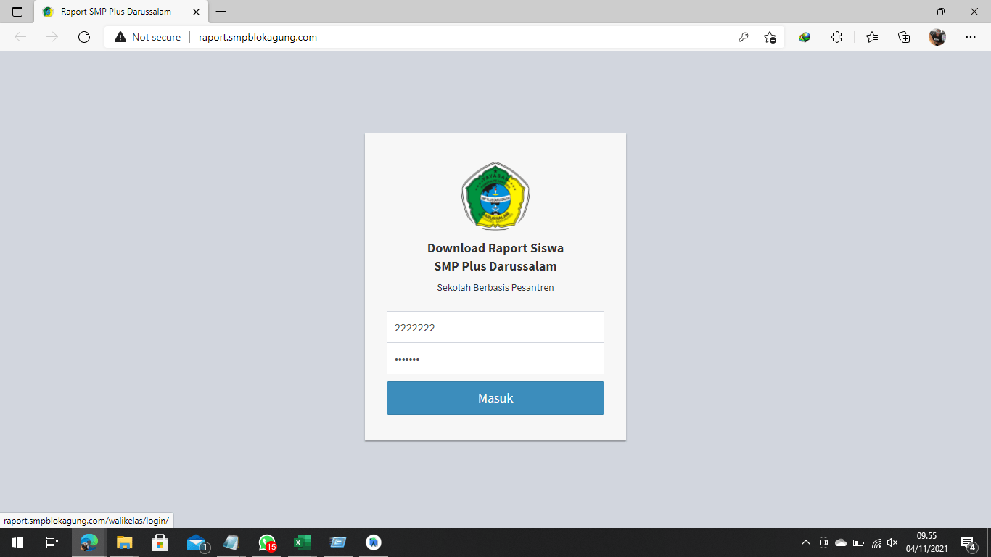Click the Masuk login button
Screen dimensions: 991x557
pyautogui.click(x=495, y=398)
